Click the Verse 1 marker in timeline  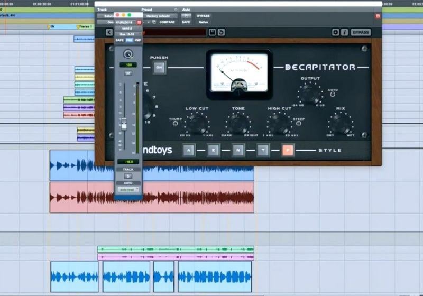pos(85,26)
